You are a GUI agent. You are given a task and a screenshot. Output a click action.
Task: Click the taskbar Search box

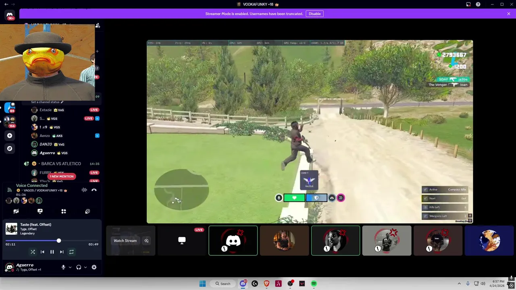(223, 284)
